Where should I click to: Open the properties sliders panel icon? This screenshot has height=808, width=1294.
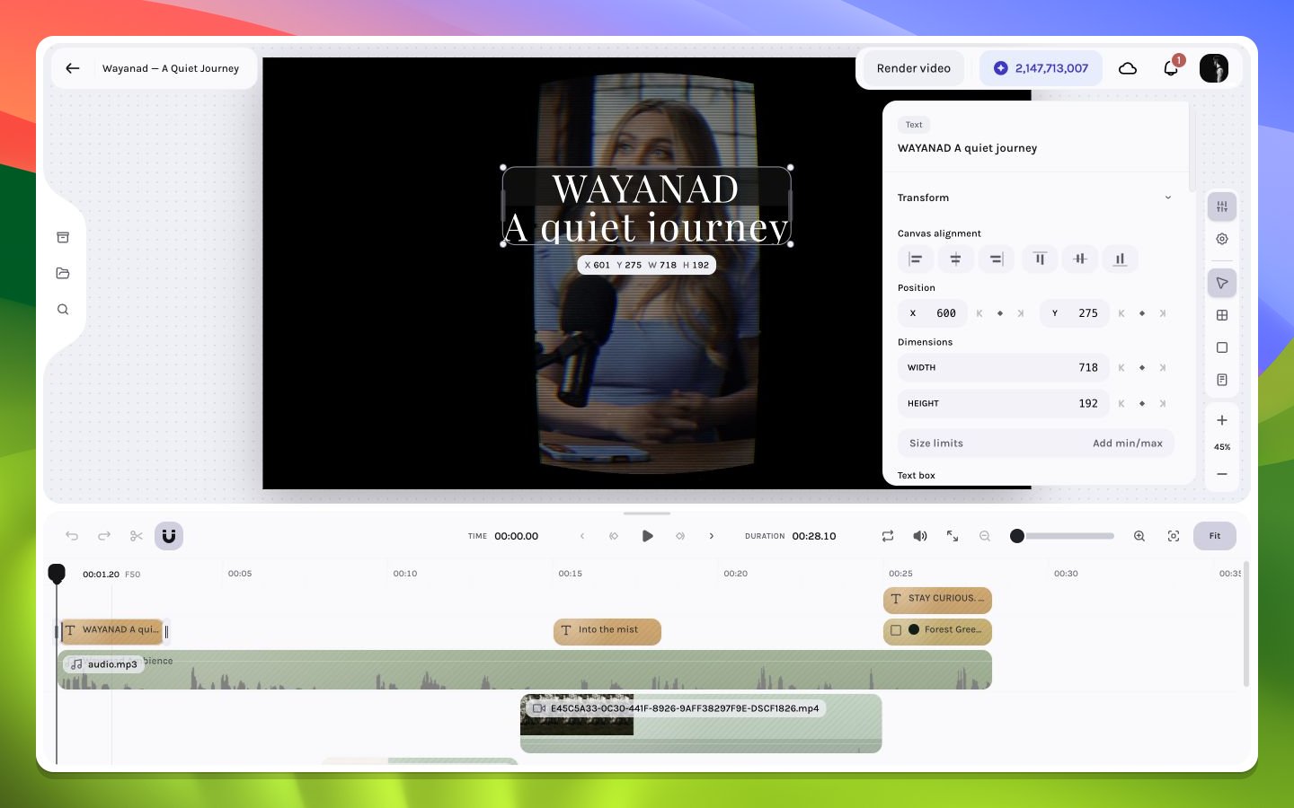point(1222,206)
